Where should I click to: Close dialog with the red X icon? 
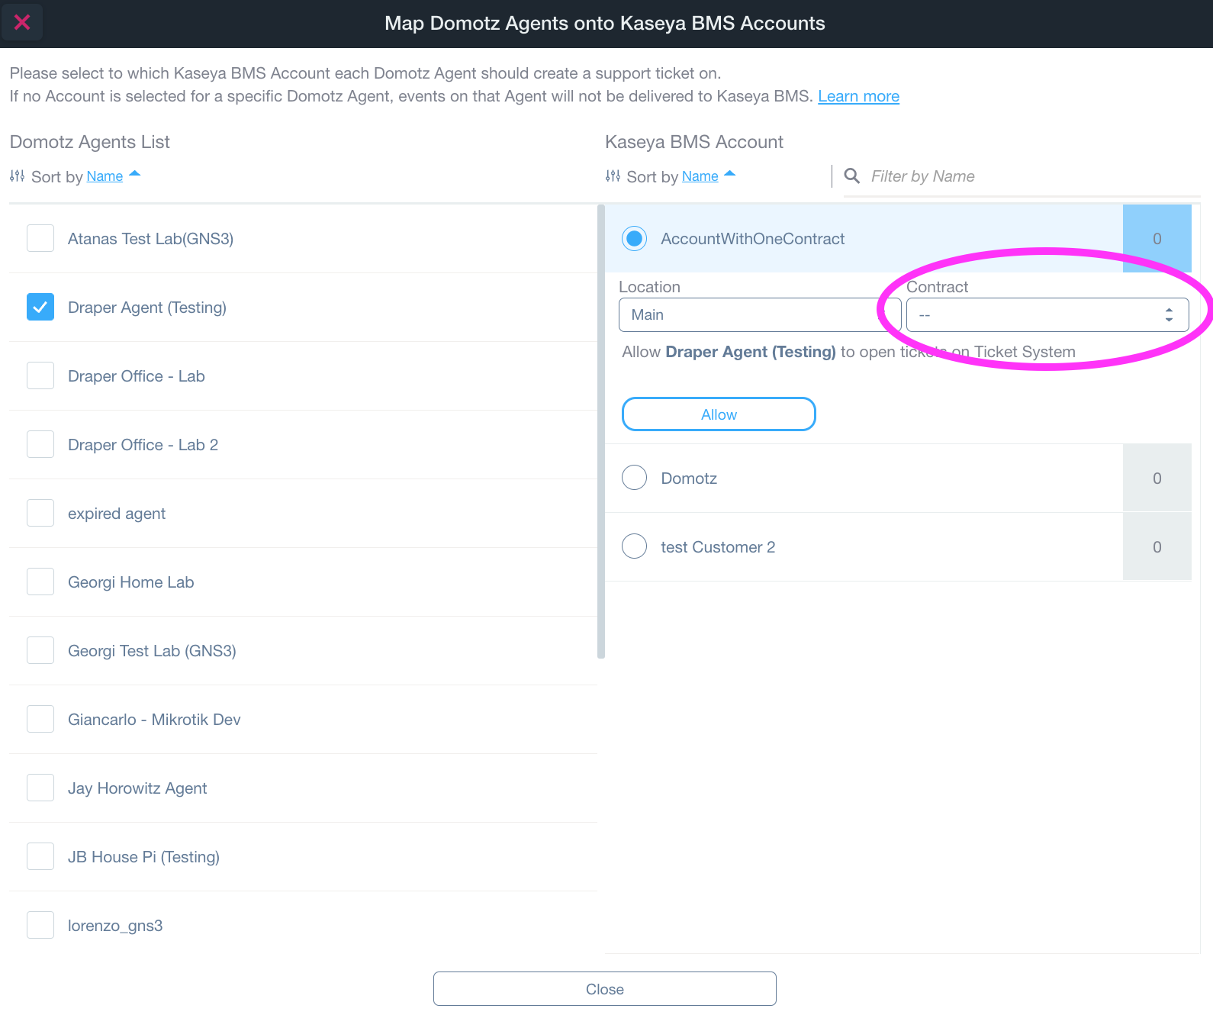[22, 22]
